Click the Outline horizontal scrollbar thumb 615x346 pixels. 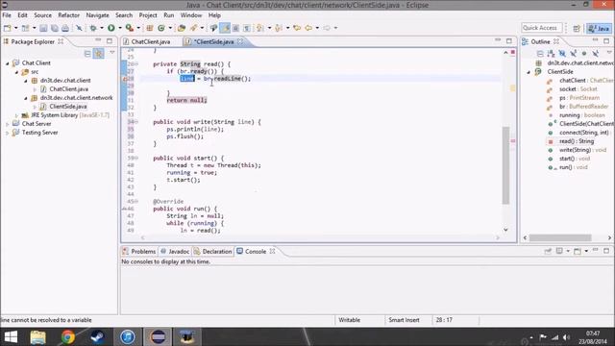[x=560, y=237]
